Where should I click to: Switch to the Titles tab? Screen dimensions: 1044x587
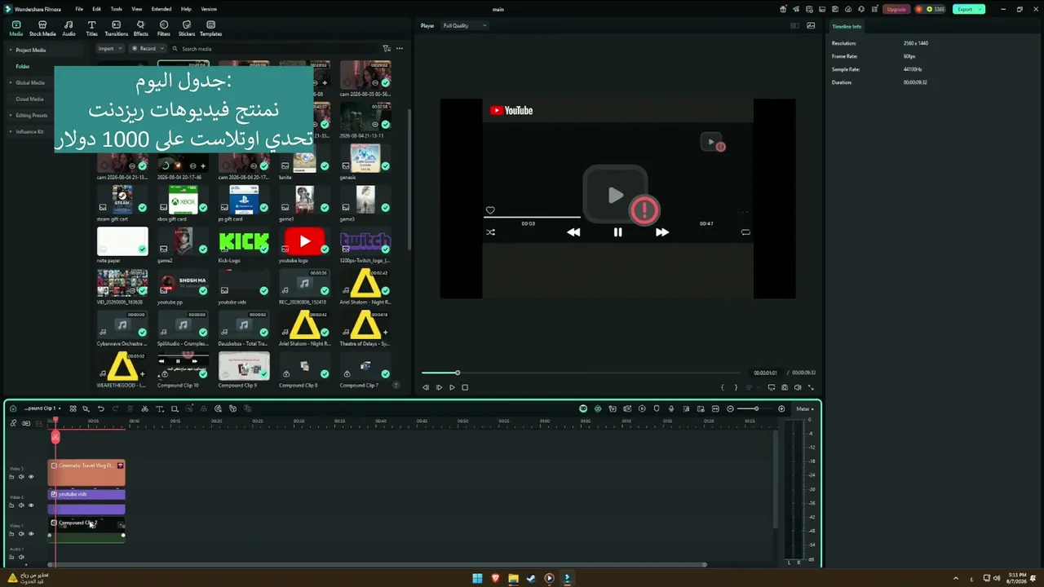click(91, 29)
